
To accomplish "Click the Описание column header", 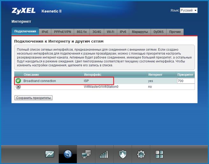I will coord(31,75).
